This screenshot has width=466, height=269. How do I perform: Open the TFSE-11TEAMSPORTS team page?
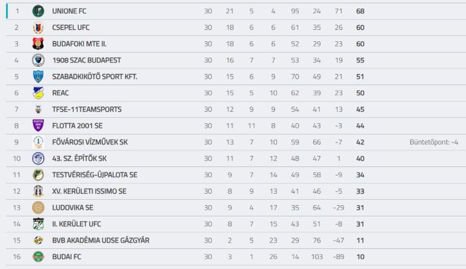click(87, 109)
